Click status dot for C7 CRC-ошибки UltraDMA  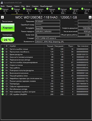pos(3,94)
